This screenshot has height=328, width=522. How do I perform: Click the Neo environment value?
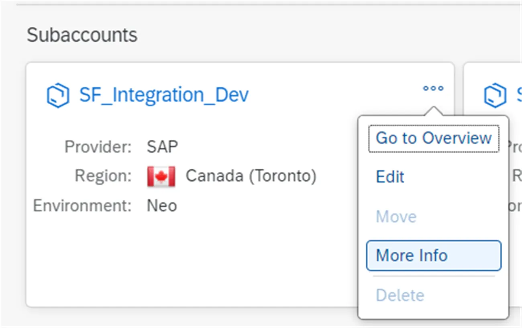[x=162, y=206]
